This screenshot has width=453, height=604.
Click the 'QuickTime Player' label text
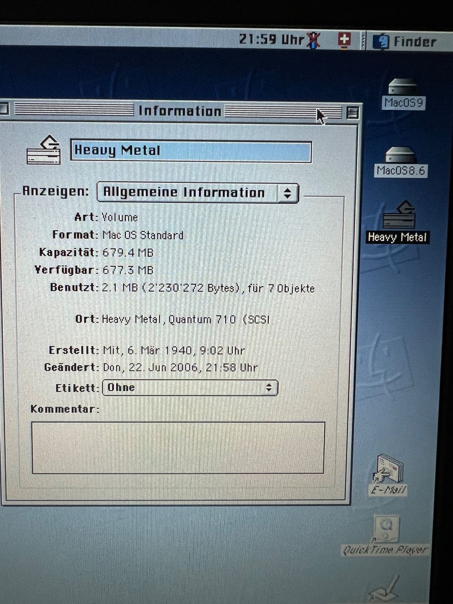(x=385, y=550)
